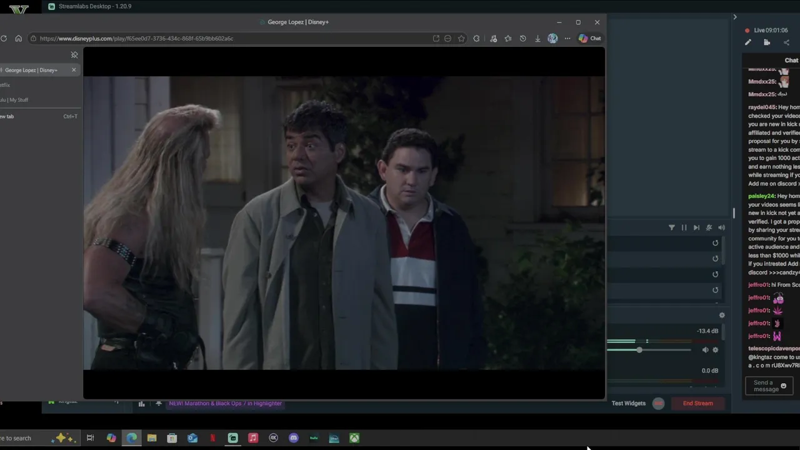Click the Live 09:01:06 status indicator
This screenshot has width=800, height=450.
(766, 30)
